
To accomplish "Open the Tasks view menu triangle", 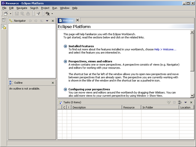I will [186, 102].
